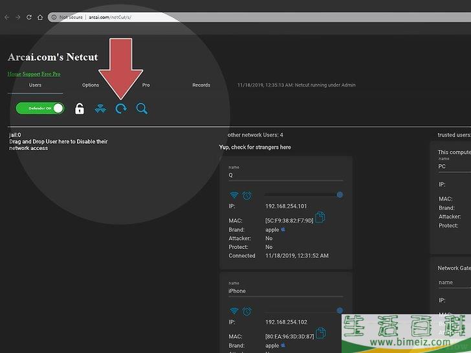Select IP 192.168.254.102 text
This screenshot has height=353, width=471.
286,322
